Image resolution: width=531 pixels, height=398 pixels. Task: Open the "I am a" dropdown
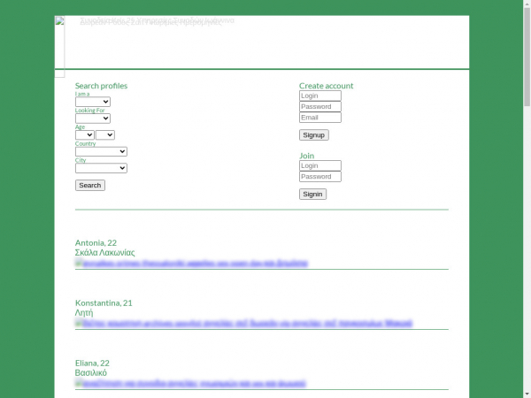click(x=93, y=102)
